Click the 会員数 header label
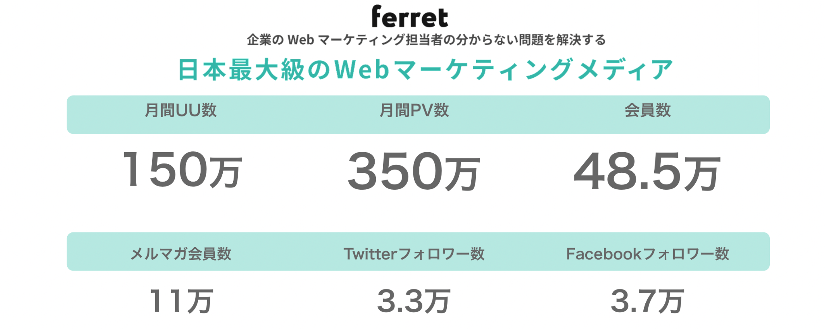This screenshot has width=825, height=329. click(x=648, y=110)
